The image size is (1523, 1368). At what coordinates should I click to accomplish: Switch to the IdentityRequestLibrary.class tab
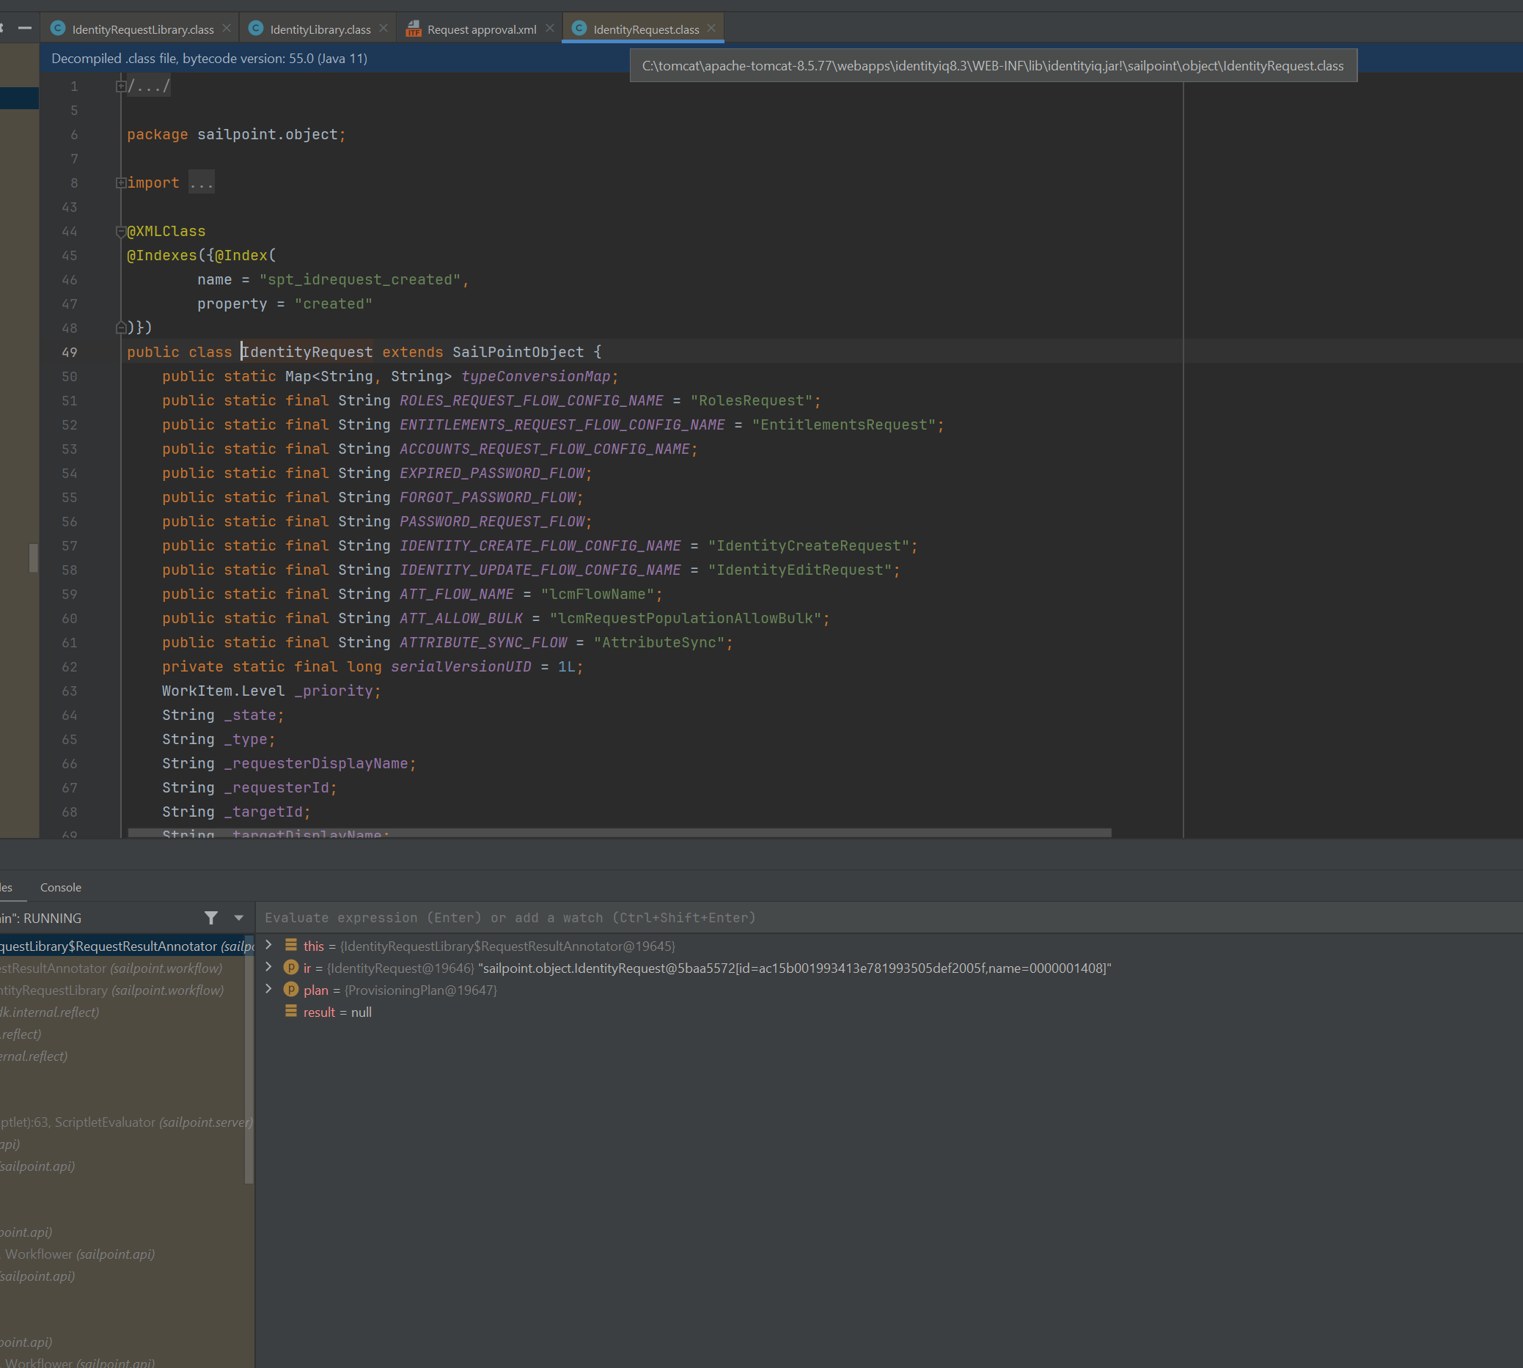(142, 29)
